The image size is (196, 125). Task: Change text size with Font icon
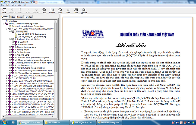coord(68,11)
